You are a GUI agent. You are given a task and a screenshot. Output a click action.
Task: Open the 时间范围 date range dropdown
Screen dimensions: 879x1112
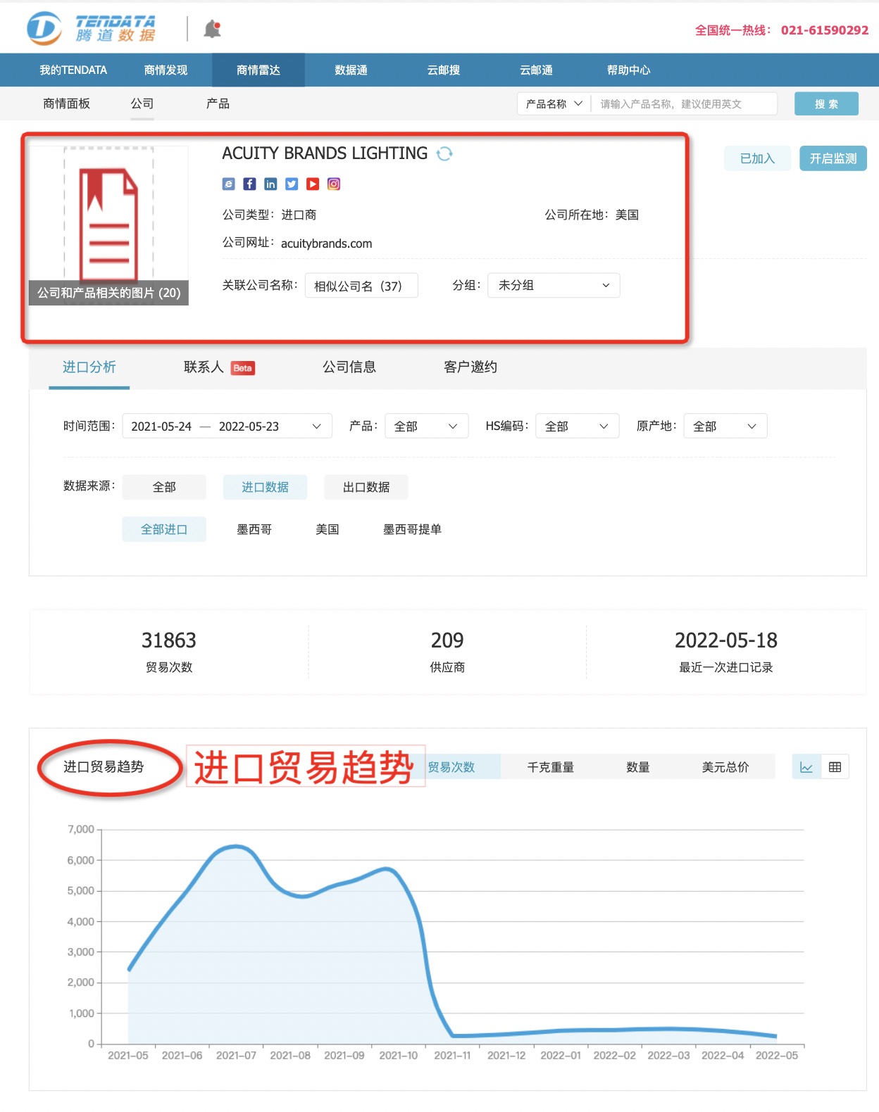pyautogui.click(x=227, y=426)
